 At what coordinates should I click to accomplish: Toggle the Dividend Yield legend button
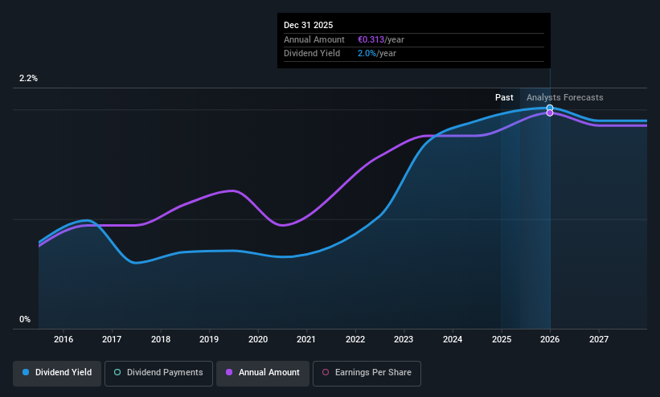[57, 373]
